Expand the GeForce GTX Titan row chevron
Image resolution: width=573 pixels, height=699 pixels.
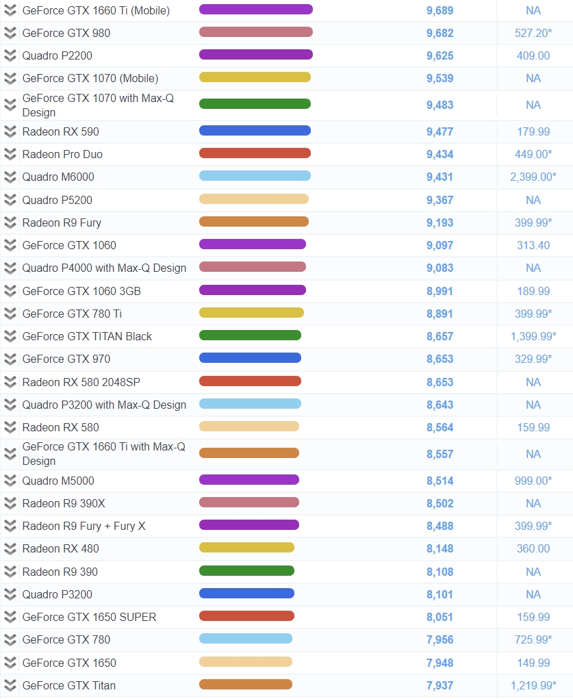point(10,685)
